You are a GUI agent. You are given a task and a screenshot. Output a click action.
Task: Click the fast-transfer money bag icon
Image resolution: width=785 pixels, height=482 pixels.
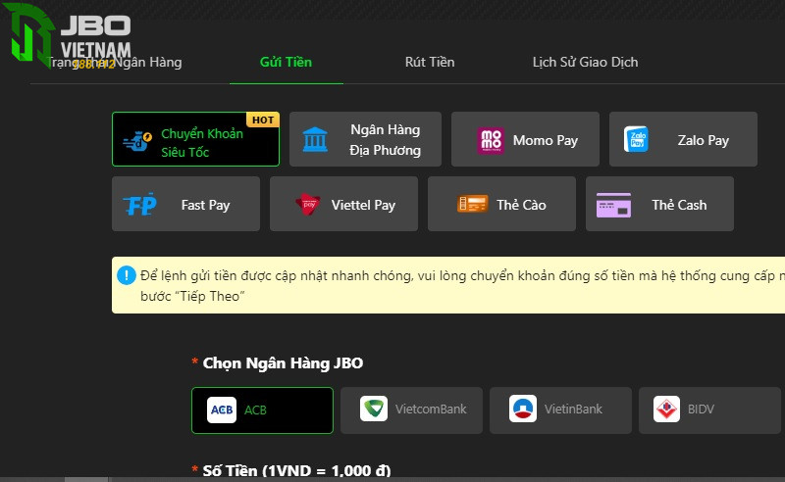(137, 141)
